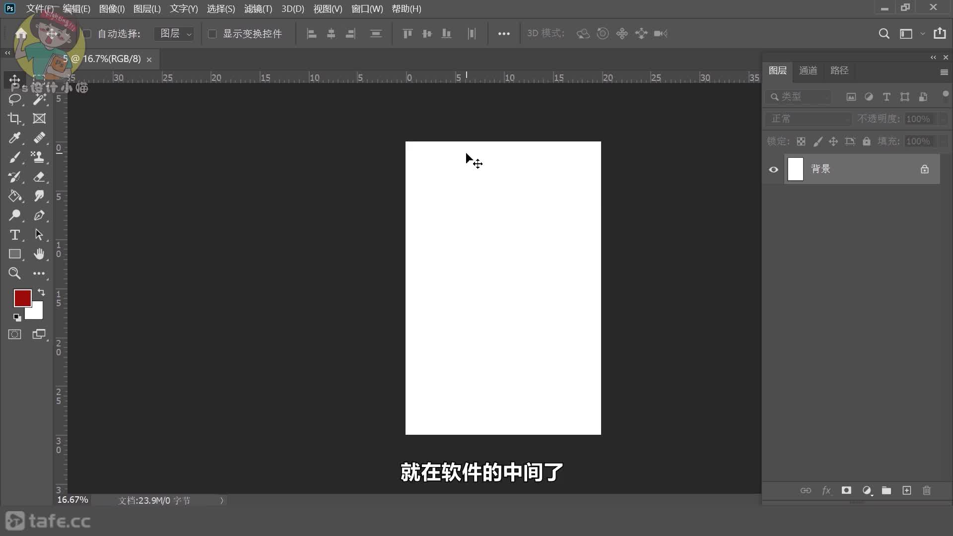Click the 背景 layer thumbnail
Viewport: 953px width, 536px height.
tap(795, 169)
